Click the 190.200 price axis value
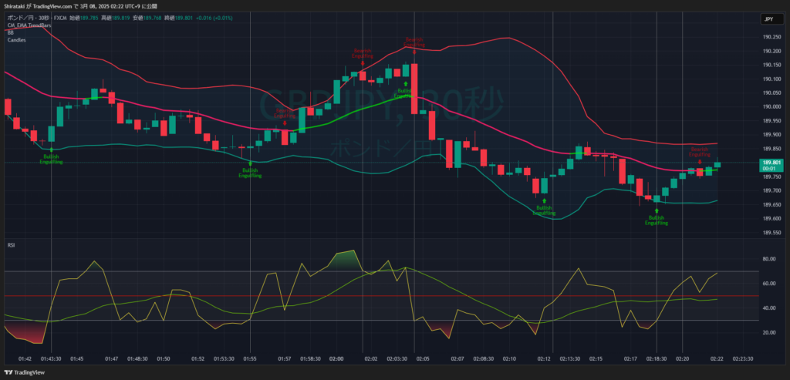This screenshot has height=380, width=790. pyautogui.click(x=771, y=52)
